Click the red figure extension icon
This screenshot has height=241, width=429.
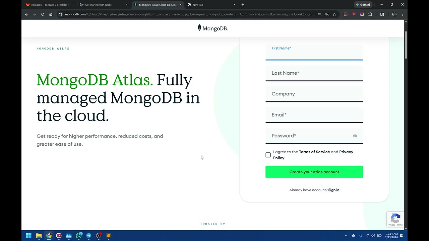[354, 14]
